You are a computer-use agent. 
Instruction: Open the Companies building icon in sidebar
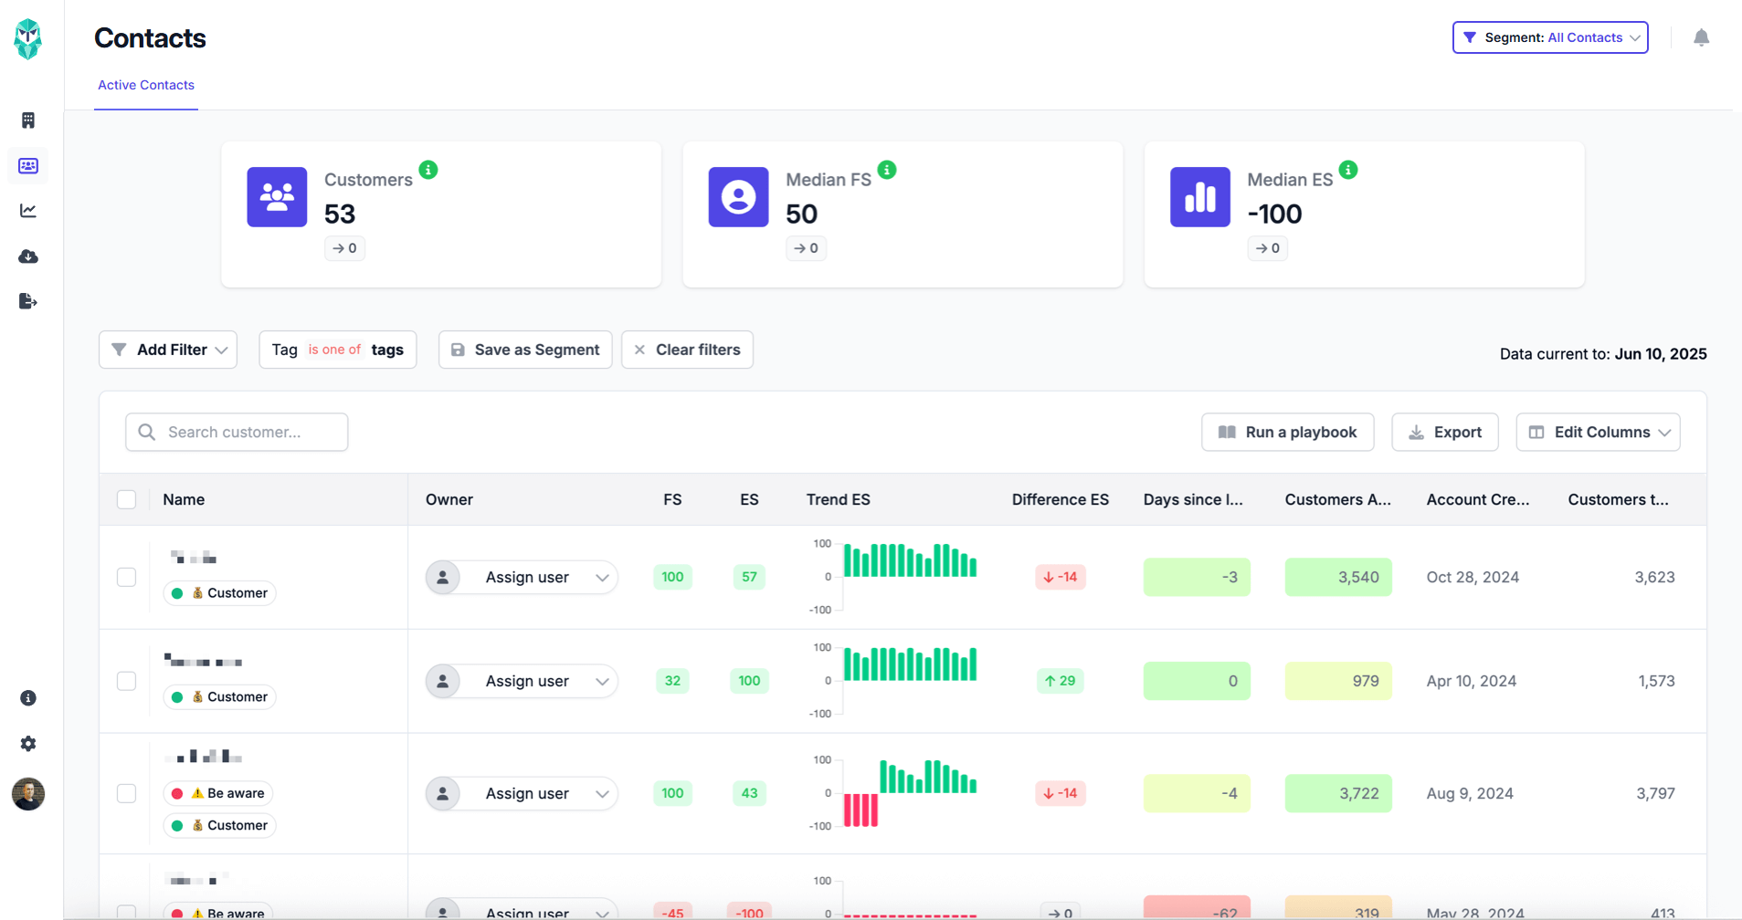tap(28, 120)
